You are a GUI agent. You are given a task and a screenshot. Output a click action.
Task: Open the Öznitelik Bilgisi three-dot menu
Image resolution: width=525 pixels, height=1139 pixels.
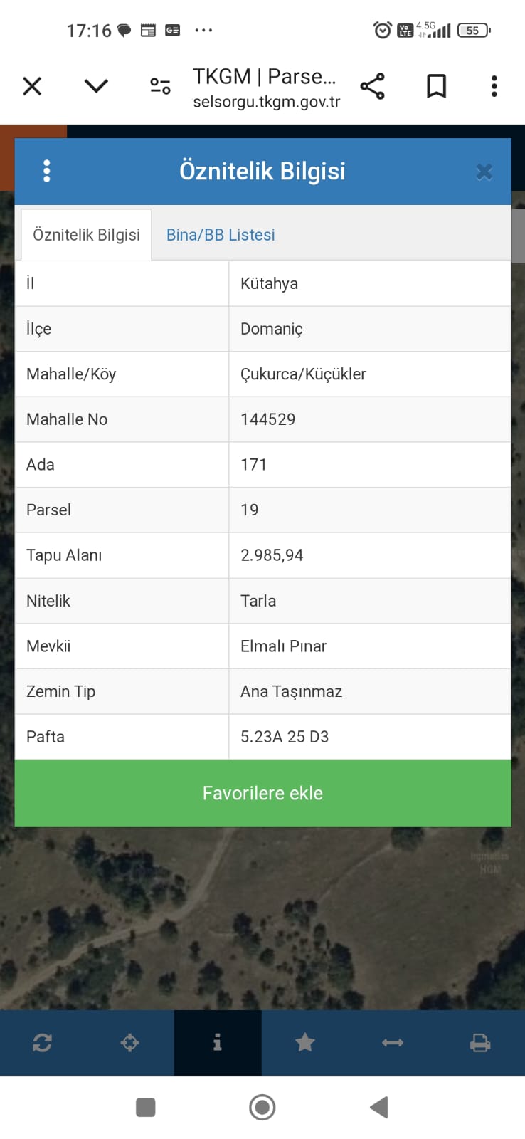tap(47, 171)
